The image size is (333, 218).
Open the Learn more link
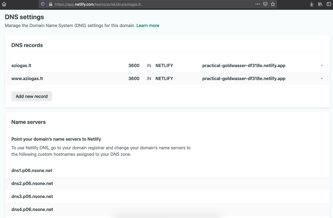click(148, 25)
